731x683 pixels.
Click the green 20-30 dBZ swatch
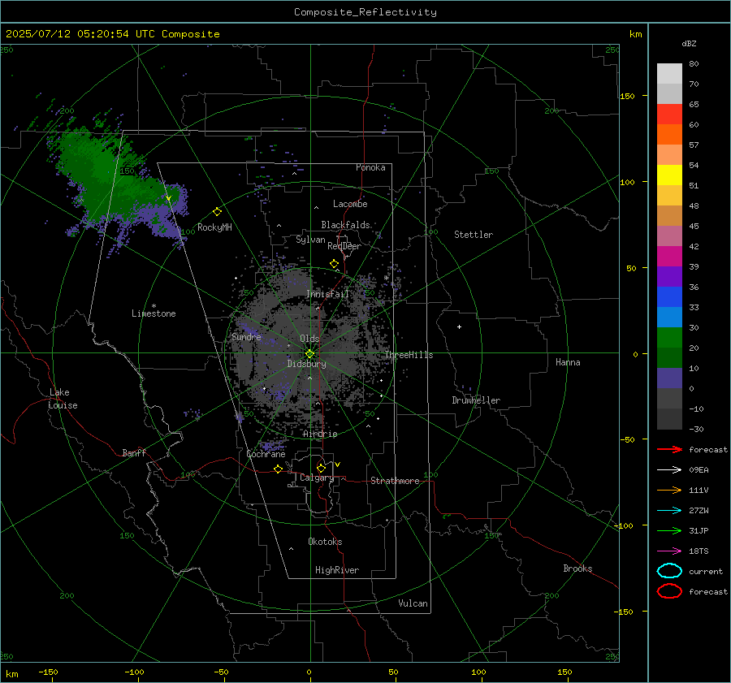point(669,338)
